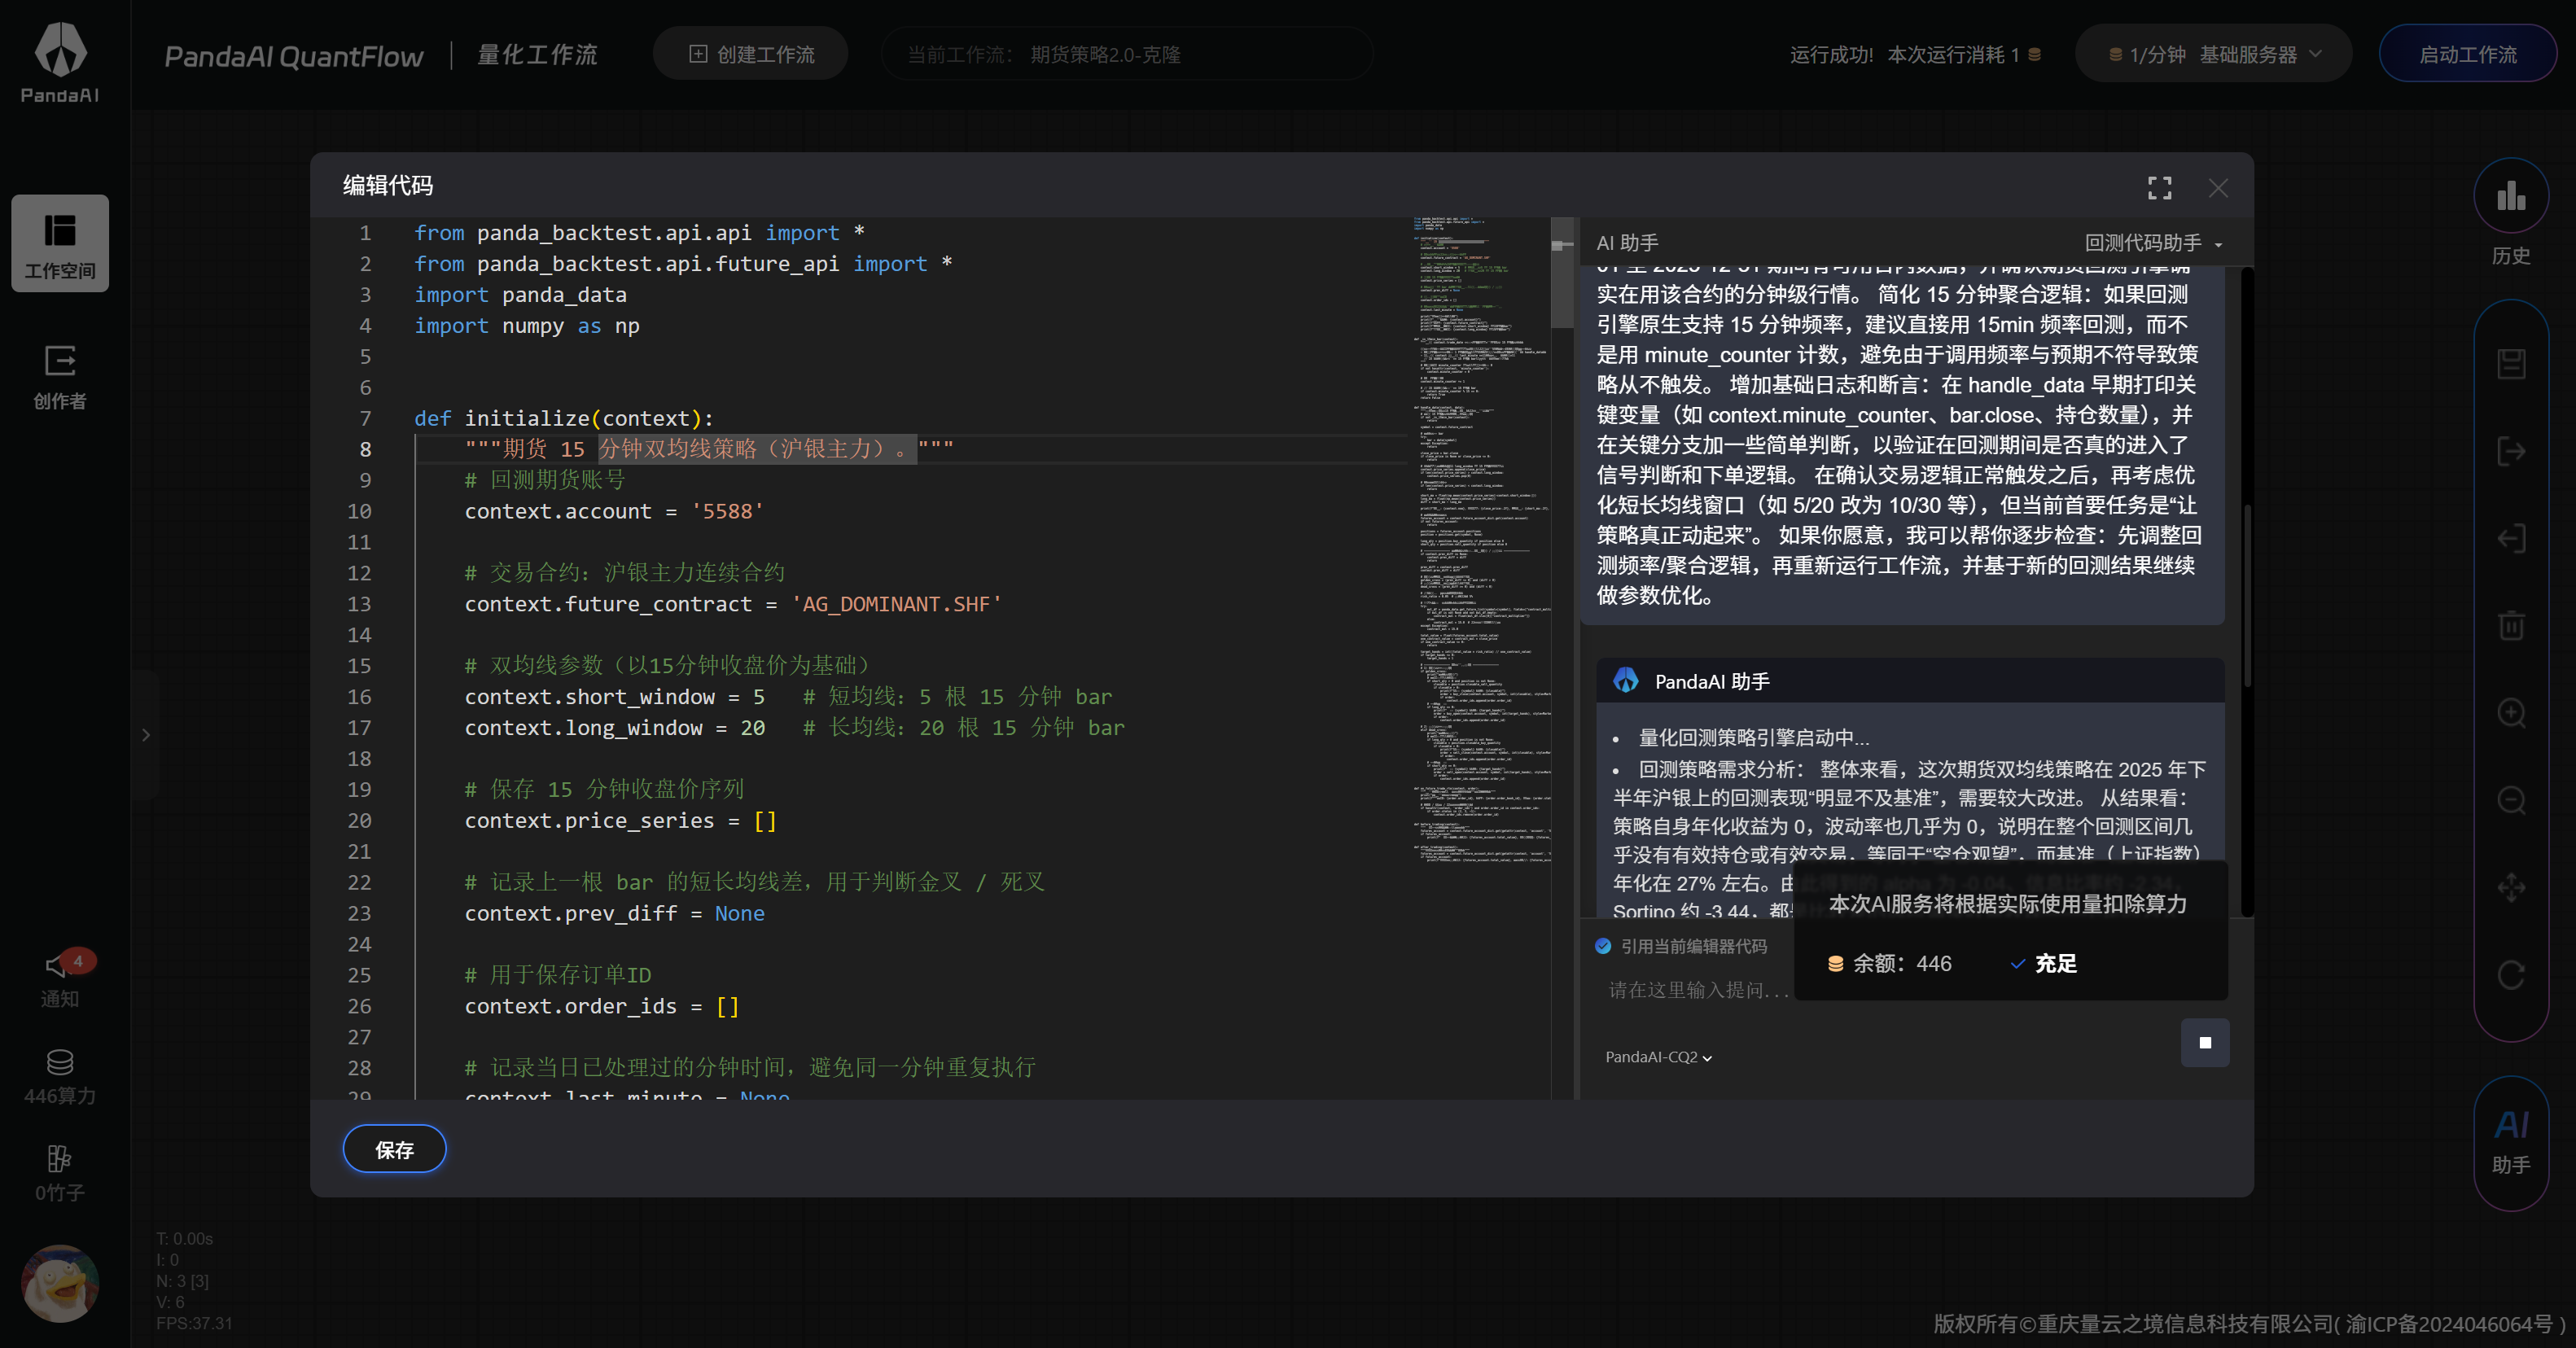This screenshot has height=1348, width=2576.
Task: Click line number 13 in the gutter
Action: 359,604
